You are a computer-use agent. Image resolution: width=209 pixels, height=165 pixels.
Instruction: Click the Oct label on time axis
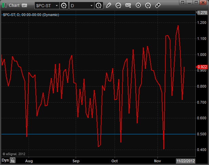pos(115,161)
